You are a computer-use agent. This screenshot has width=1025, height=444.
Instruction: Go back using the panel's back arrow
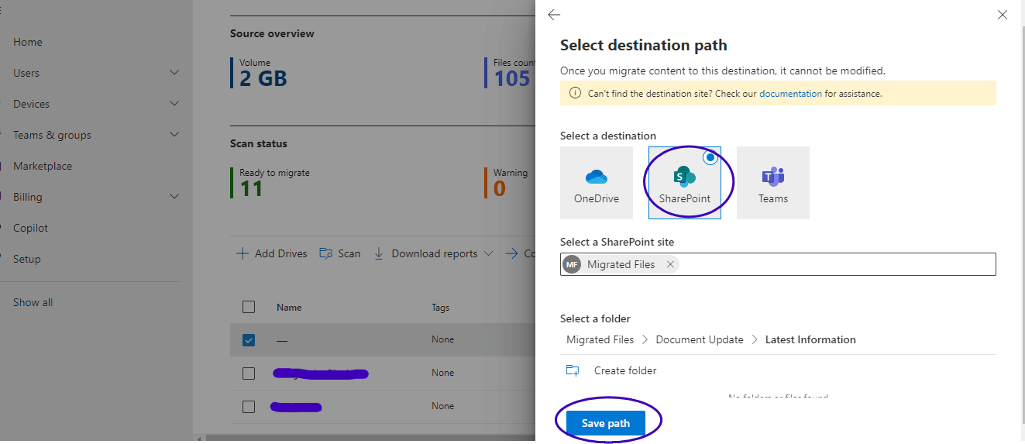554,15
